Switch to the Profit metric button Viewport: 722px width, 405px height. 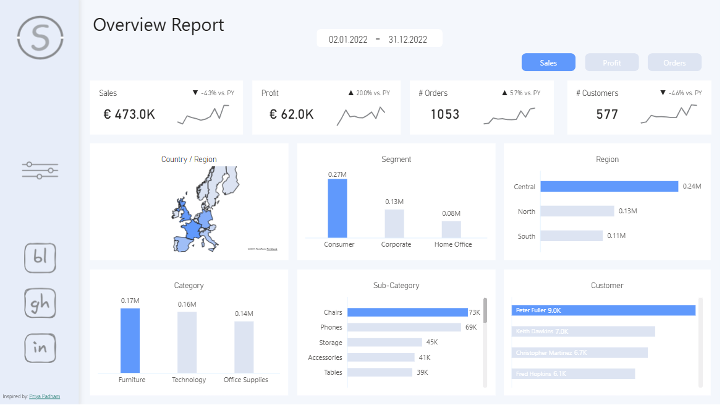click(612, 62)
